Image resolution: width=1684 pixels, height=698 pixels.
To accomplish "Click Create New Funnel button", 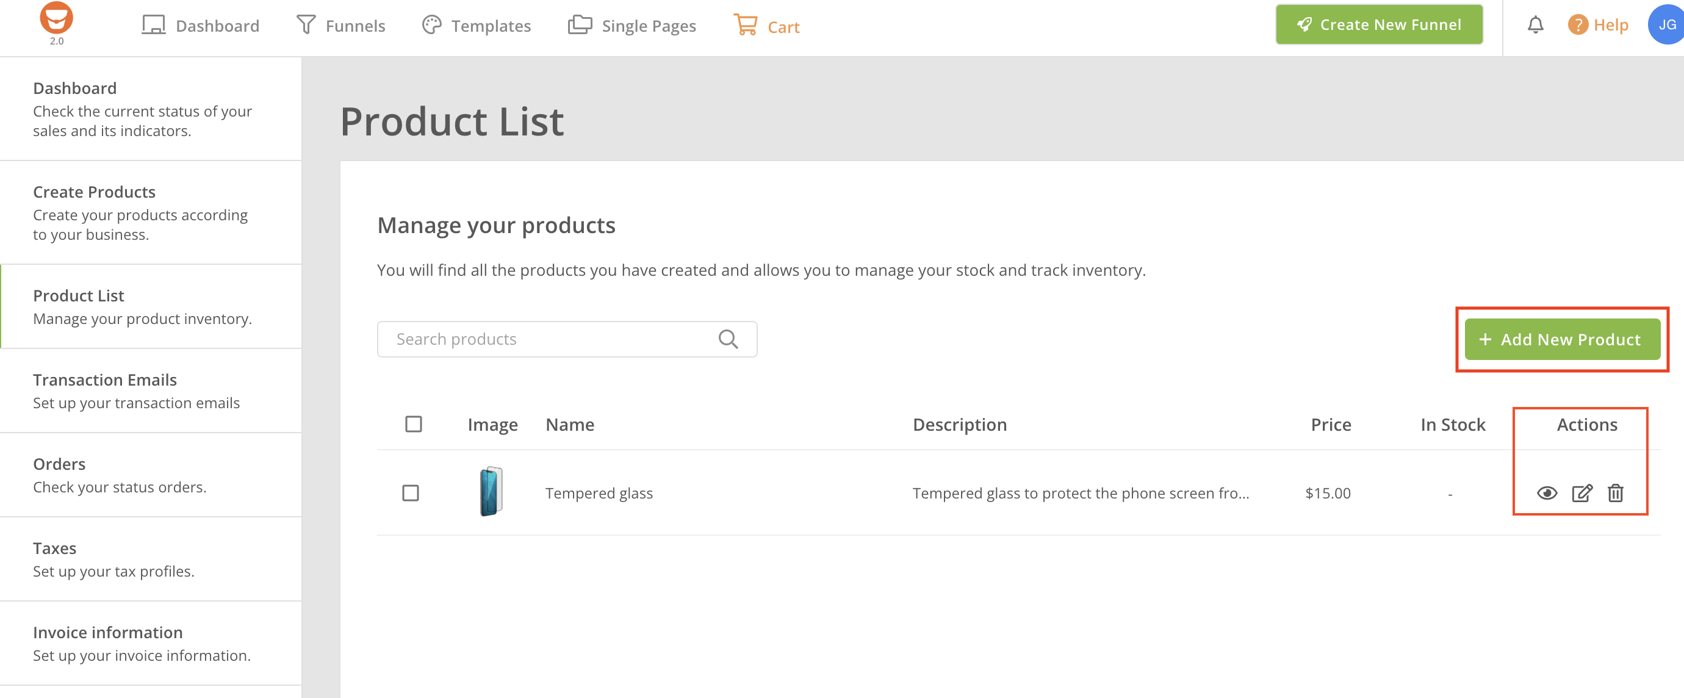I will tap(1379, 25).
